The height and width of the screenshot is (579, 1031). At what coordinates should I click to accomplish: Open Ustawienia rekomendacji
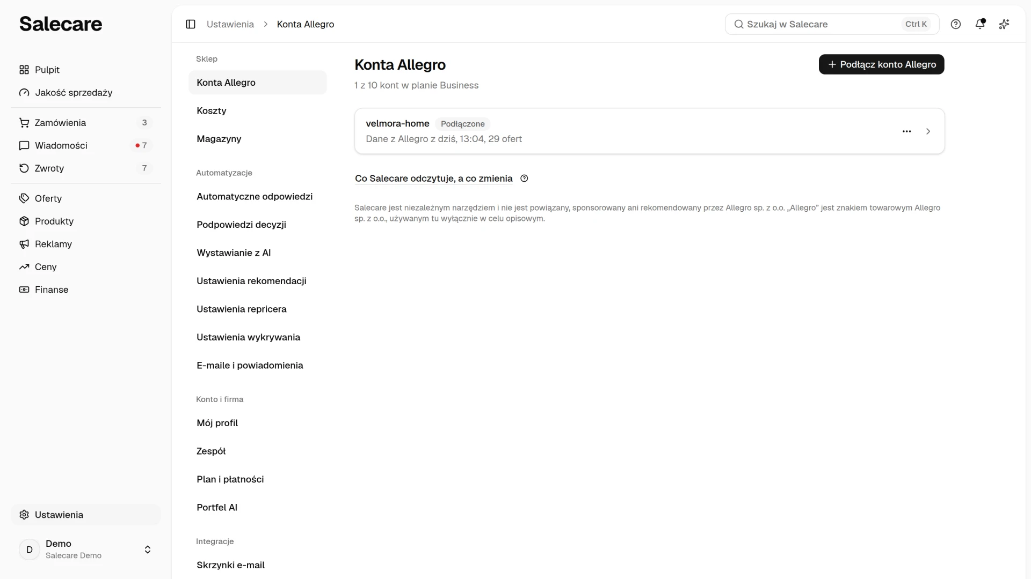(x=258, y=281)
